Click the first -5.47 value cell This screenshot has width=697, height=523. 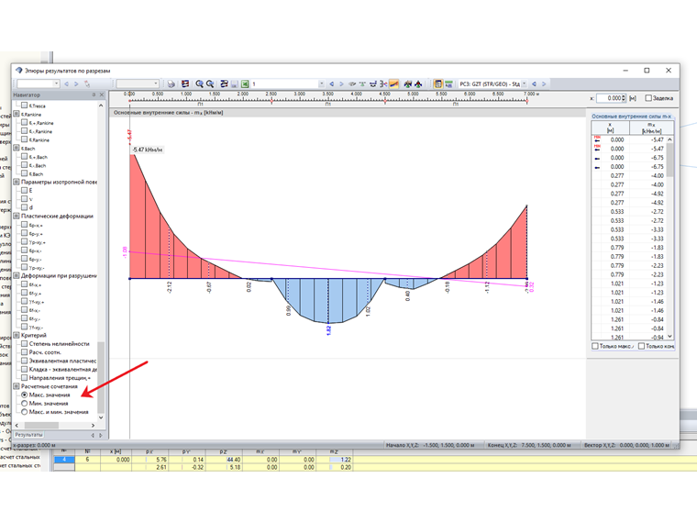click(647, 139)
